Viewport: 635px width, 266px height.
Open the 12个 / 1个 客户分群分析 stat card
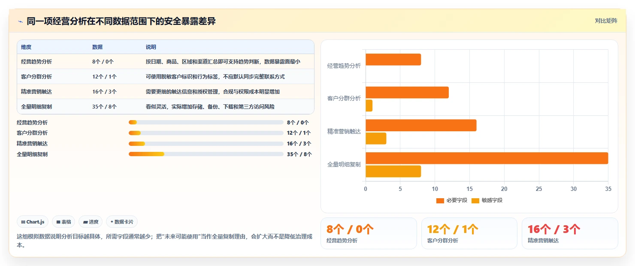coord(469,233)
